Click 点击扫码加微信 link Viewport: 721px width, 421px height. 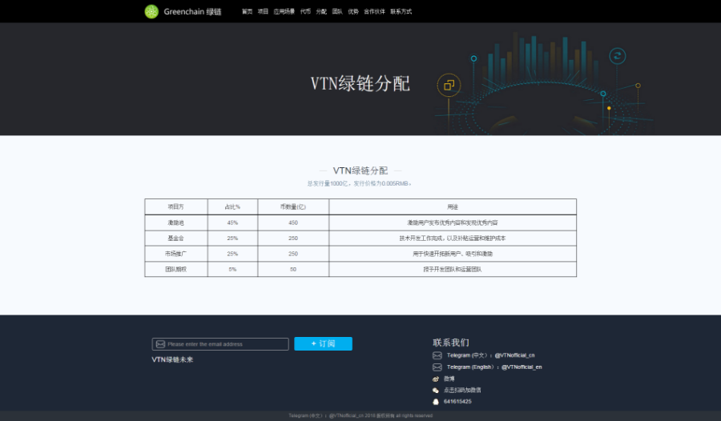[x=462, y=391]
